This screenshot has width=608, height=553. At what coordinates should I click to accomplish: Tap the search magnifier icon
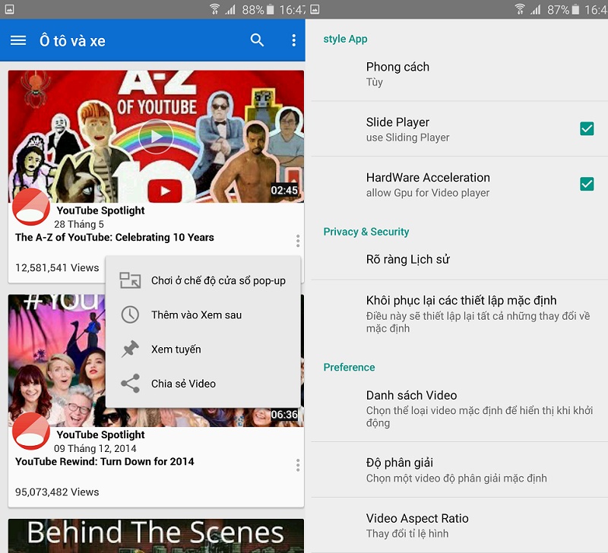pyautogui.click(x=257, y=40)
